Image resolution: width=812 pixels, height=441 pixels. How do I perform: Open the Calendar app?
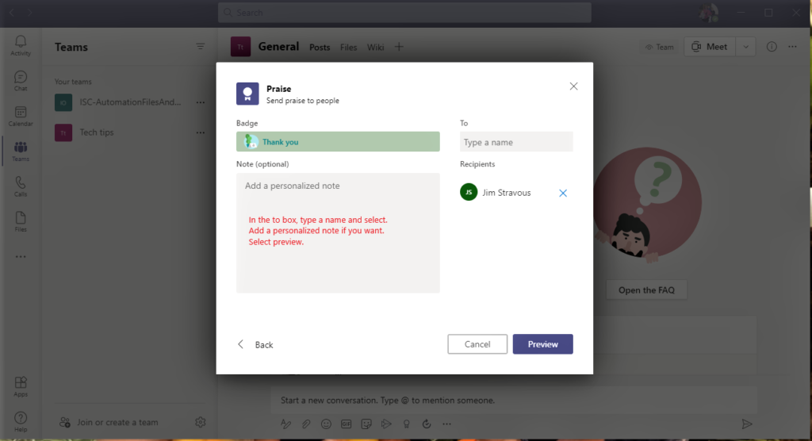tap(21, 116)
